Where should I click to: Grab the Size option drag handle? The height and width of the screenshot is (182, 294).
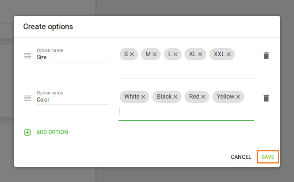(28, 55)
